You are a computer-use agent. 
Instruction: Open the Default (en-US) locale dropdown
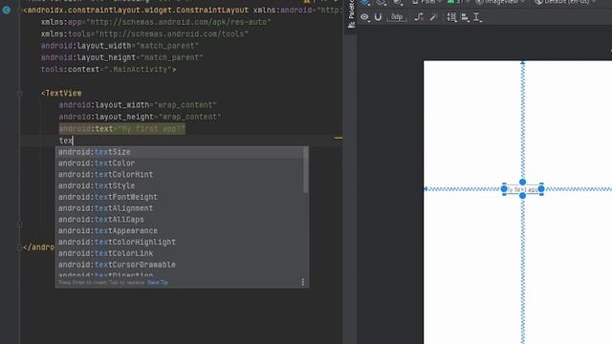click(565, 2)
